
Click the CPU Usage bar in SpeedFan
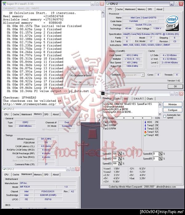coord(133,118)
